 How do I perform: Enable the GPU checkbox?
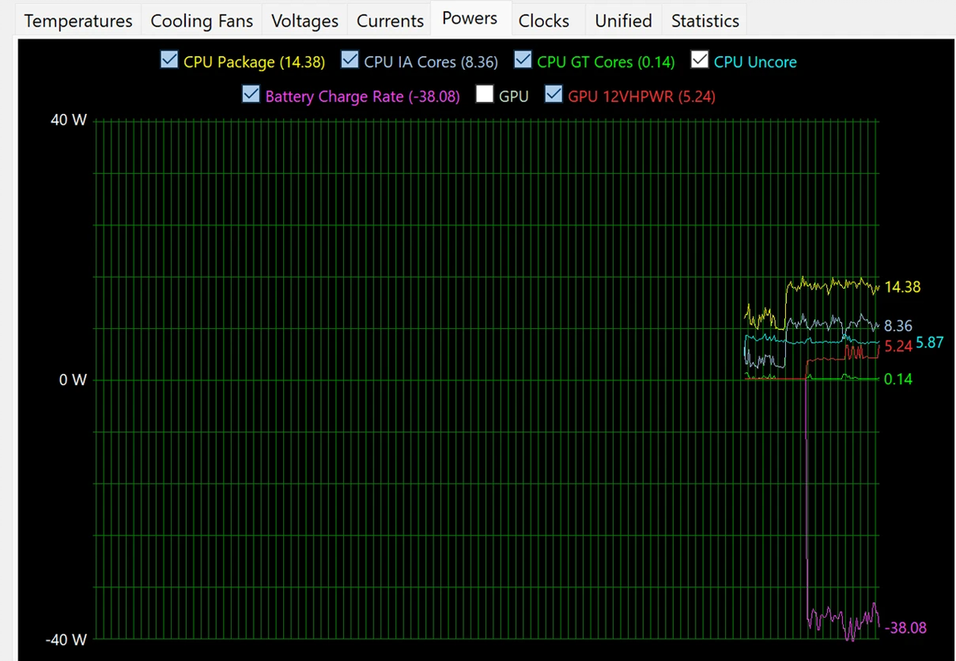pyautogui.click(x=484, y=94)
